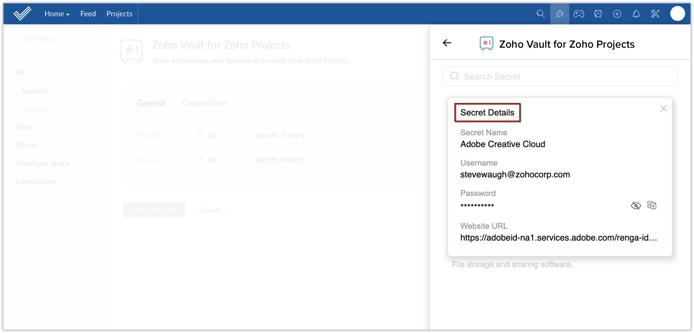Click the Save Changes button

[x=154, y=210]
